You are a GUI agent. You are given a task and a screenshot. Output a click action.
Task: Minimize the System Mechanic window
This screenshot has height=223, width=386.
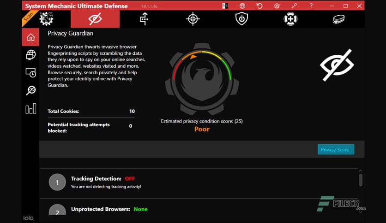point(332,6)
